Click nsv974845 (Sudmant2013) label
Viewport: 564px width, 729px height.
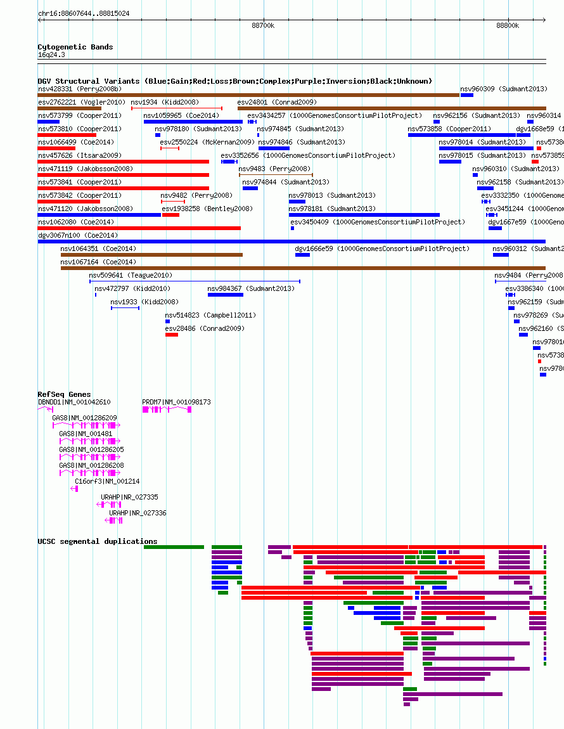click(300, 129)
